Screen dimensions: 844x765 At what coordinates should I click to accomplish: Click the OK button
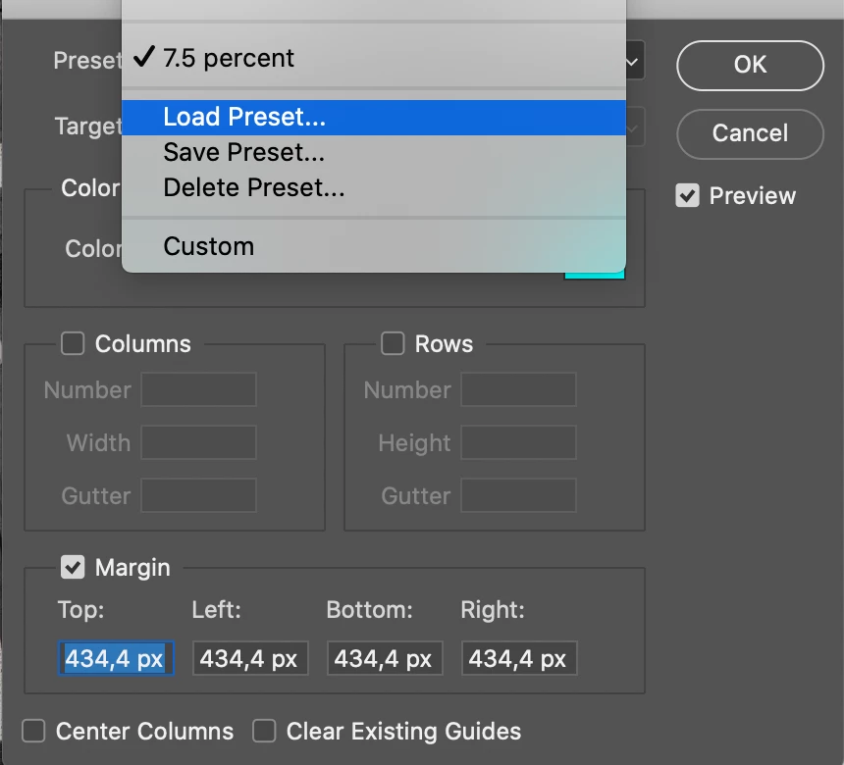750,65
